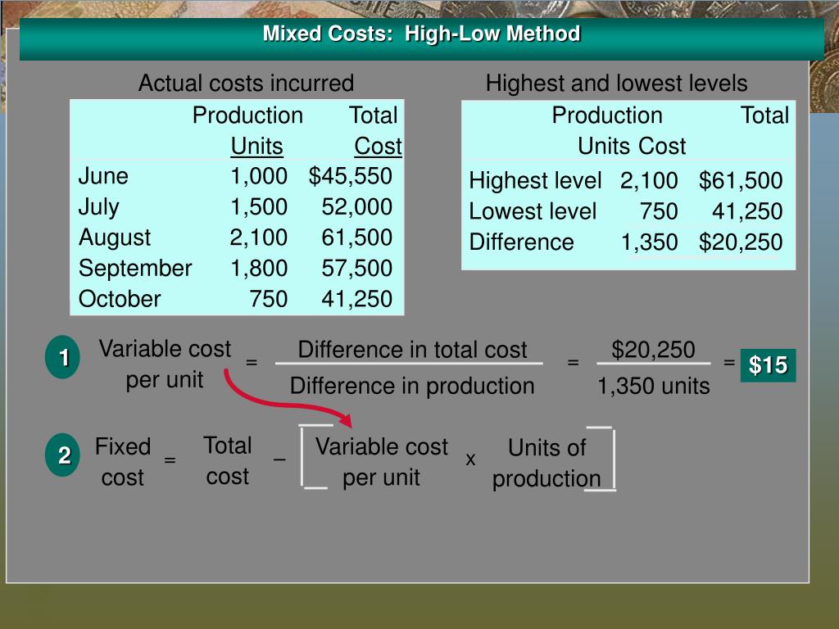Select the 'Fixed cost' formula label
This screenshot has height=629, width=839.
[123, 462]
